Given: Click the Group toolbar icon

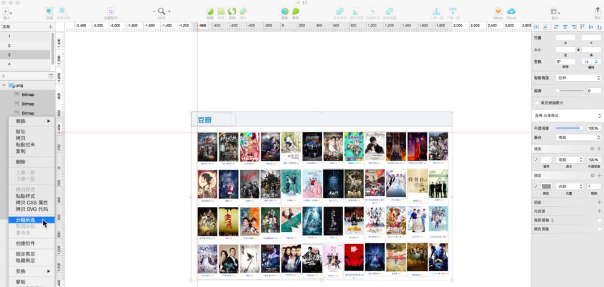Looking at the screenshot, I should coord(50,11).
